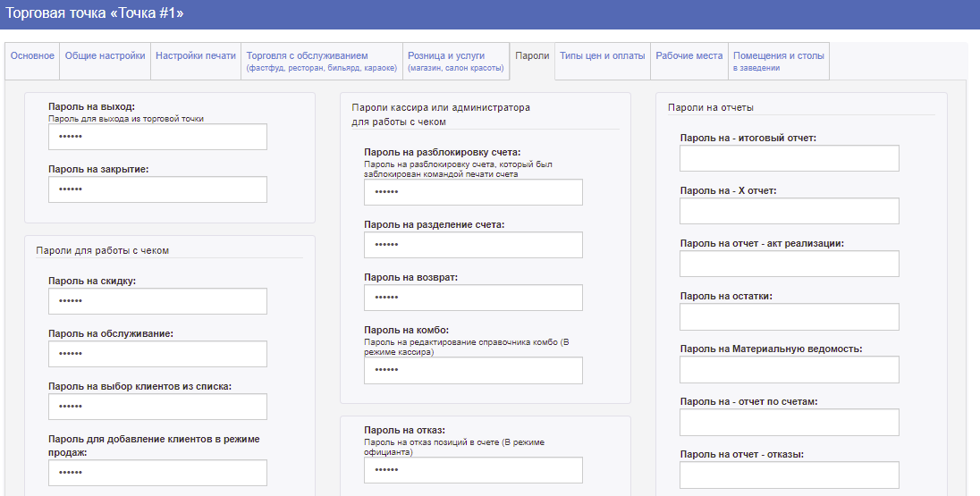Click the Пароль на возврат field
The width and height of the screenshot is (980, 496).
coord(473,298)
